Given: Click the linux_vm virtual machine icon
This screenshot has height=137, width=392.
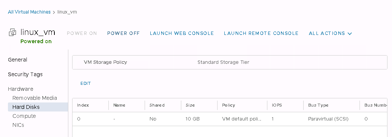Looking at the screenshot, I should click(x=12, y=33).
